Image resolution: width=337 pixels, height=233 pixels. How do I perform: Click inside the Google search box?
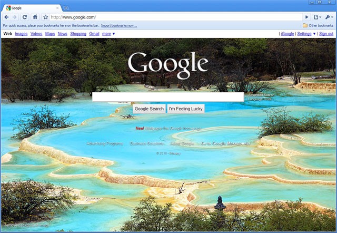coord(168,97)
